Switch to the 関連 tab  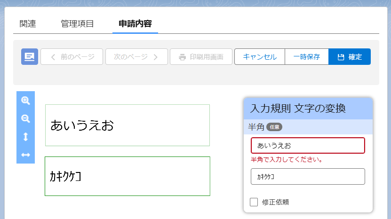tap(28, 23)
